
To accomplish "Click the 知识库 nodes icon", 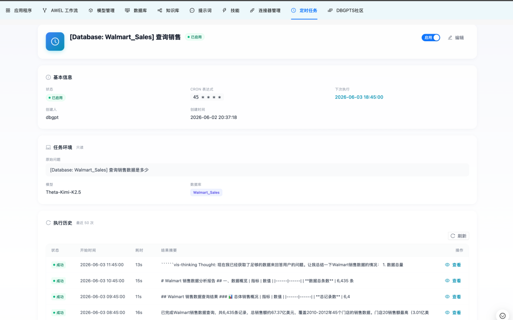I will (160, 10).
